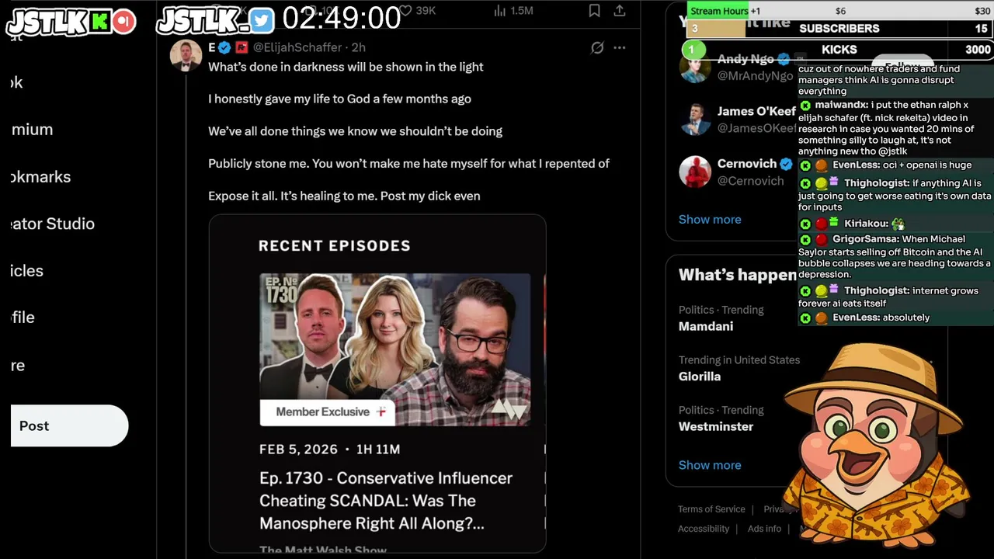994x559 pixels.
Task: Open the Bookmarks item in the left sidebar
Action: point(40,177)
